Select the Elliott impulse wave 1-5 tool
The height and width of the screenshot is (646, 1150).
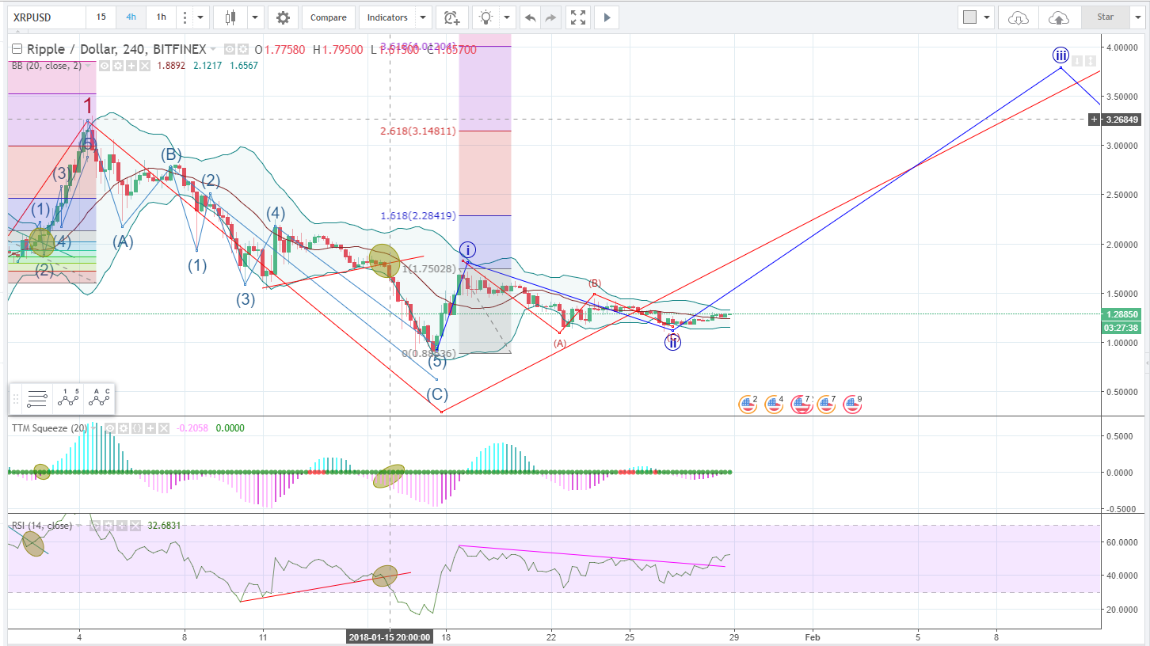70,399
